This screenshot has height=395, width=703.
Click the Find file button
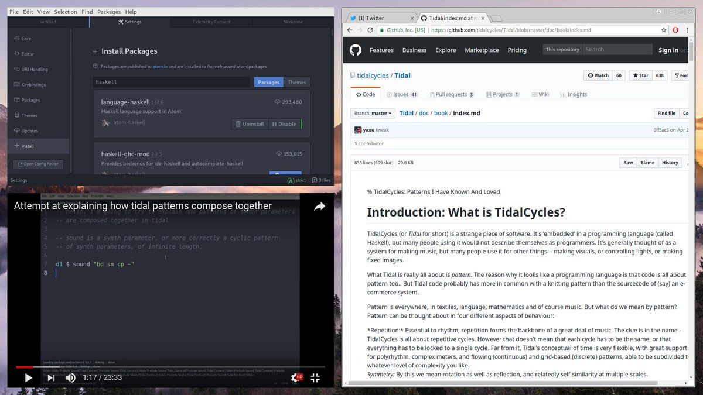coord(667,113)
